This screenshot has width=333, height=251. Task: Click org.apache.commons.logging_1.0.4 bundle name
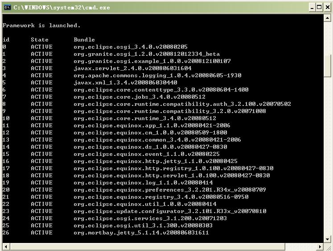[x=157, y=75]
